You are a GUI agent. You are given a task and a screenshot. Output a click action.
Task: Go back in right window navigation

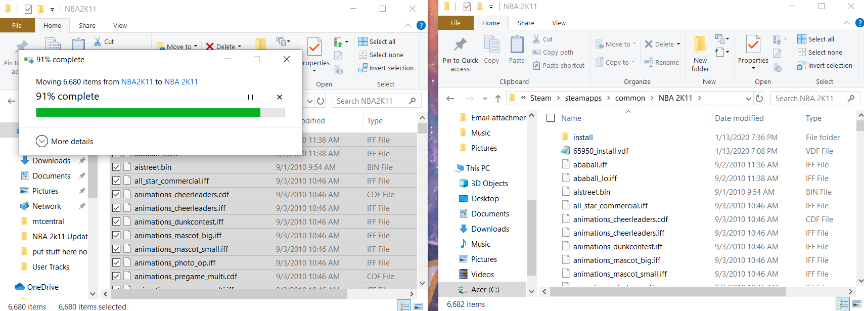(450, 99)
